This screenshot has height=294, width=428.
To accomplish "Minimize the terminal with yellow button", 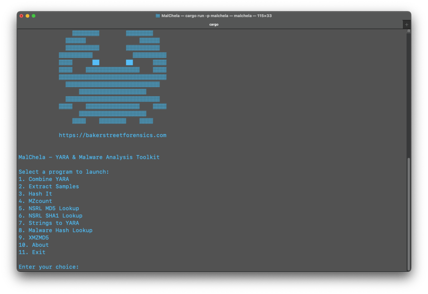I will click(x=27, y=16).
